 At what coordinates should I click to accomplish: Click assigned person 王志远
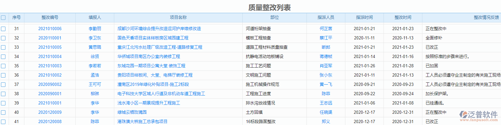pos(326,103)
